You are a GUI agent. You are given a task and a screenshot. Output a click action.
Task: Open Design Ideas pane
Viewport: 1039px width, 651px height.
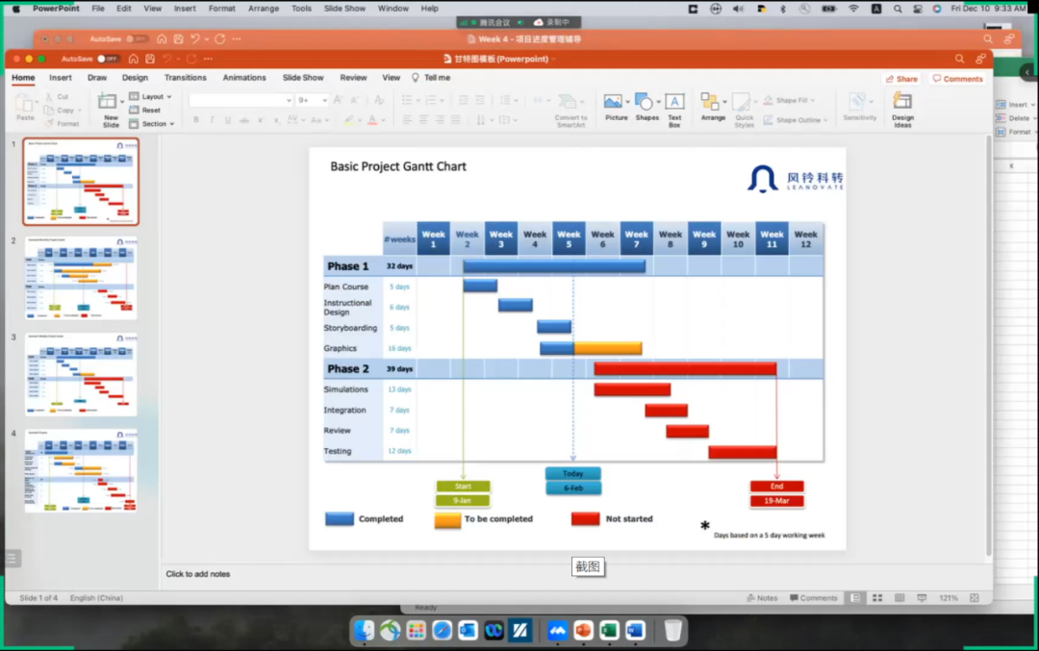click(902, 110)
